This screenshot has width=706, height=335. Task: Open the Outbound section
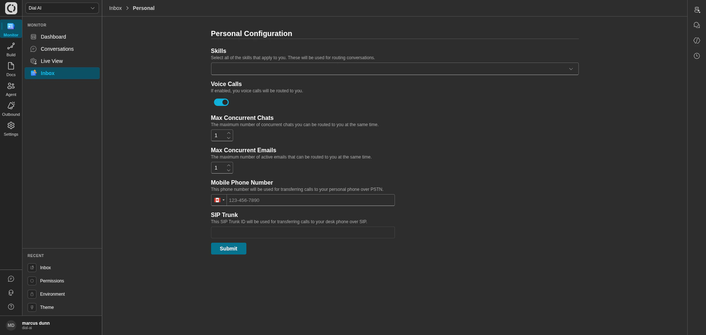pyautogui.click(x=11, y=109)
